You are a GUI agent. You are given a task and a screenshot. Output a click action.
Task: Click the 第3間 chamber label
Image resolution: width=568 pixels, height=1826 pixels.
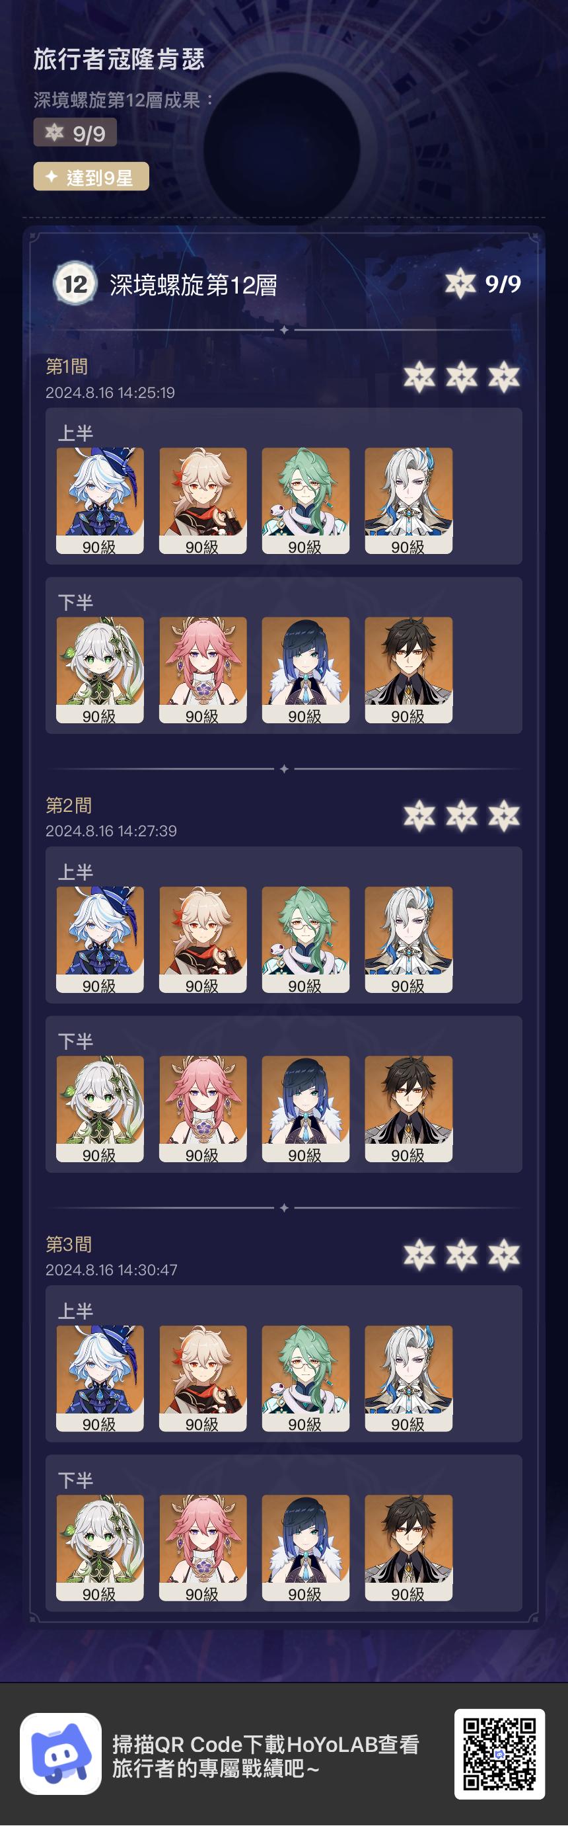point(69,1244)
